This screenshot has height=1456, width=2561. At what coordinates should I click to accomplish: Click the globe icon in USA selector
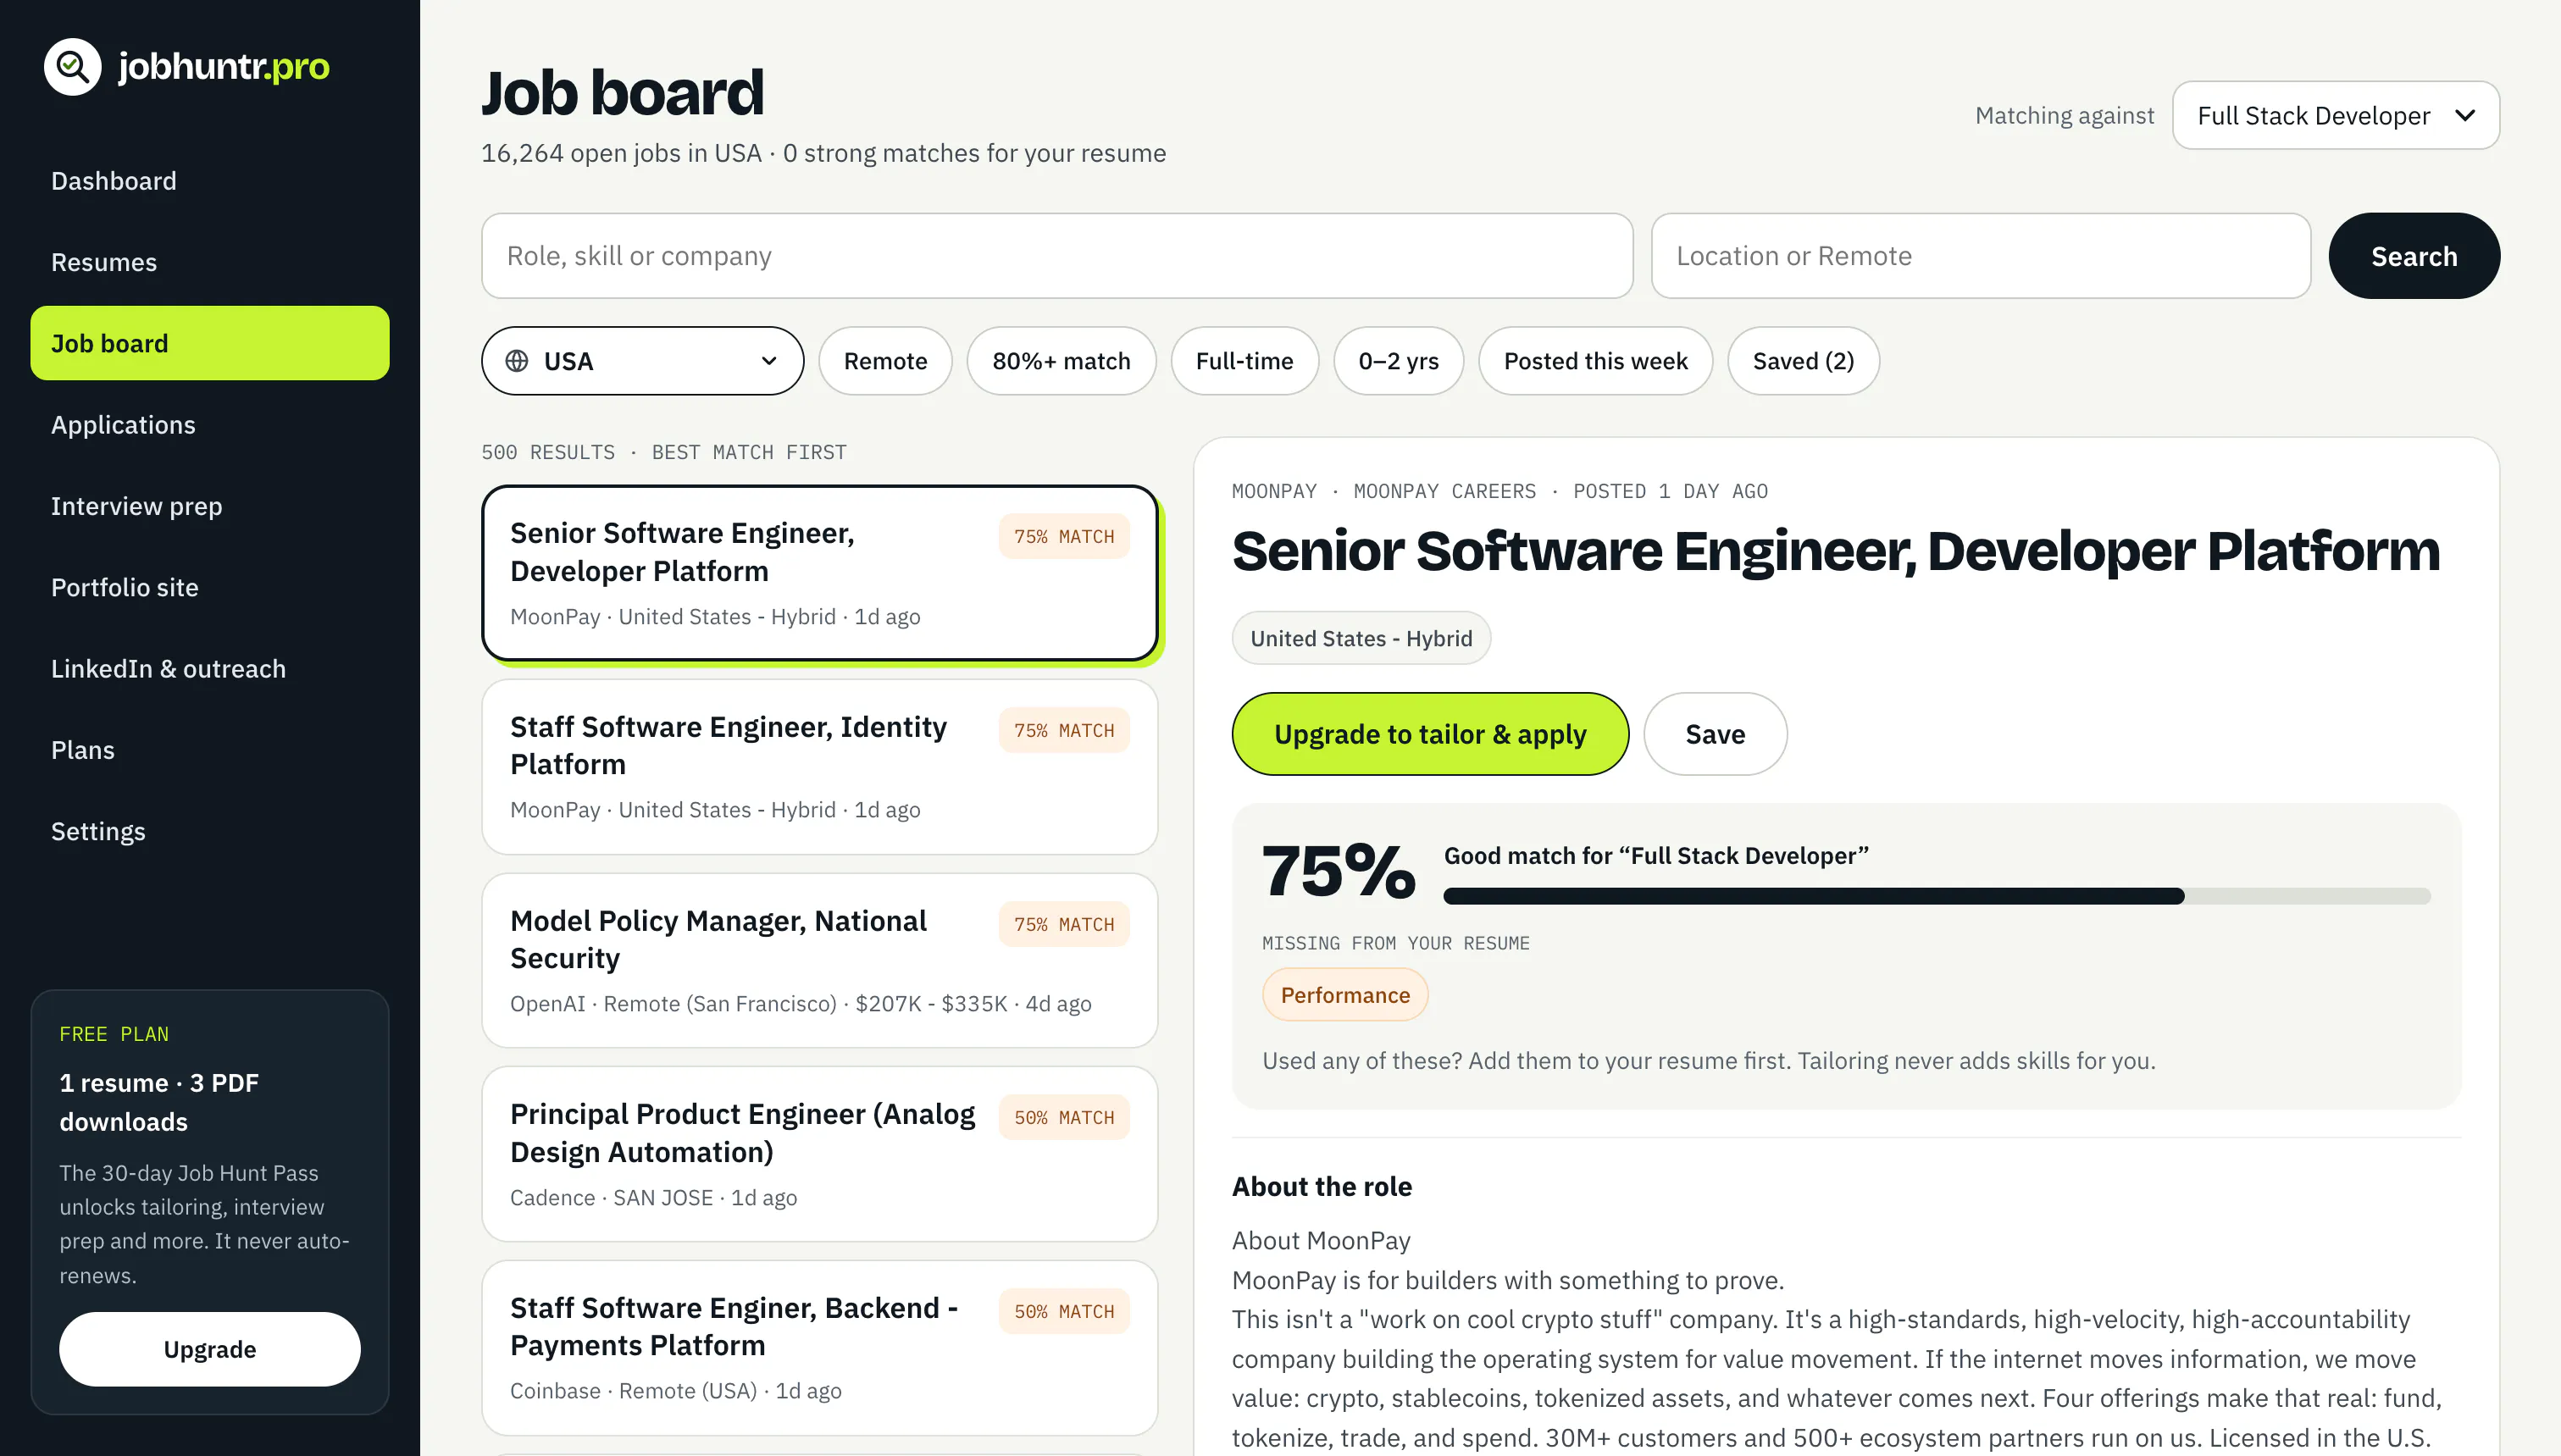tap(517, 361)
